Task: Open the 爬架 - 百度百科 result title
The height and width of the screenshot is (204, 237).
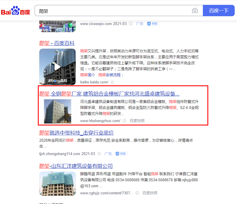Action: (x=57, y=43)
